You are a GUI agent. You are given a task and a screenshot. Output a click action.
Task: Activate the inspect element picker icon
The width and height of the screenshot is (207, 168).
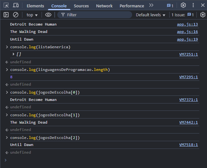6,5
